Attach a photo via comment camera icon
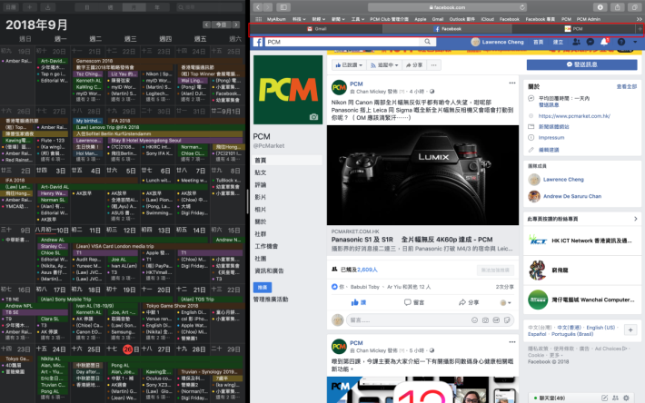645x403 pixels. tap(485, 320)
